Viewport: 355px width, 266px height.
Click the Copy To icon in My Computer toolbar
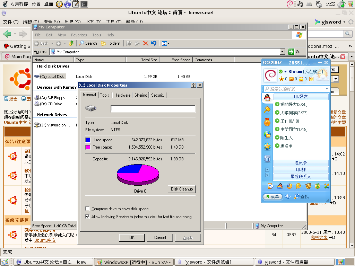(137, 43)
